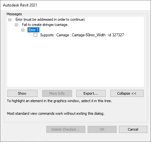
Task: Check the Supports Carriage id 327327 checkbox
Action: 36,35
